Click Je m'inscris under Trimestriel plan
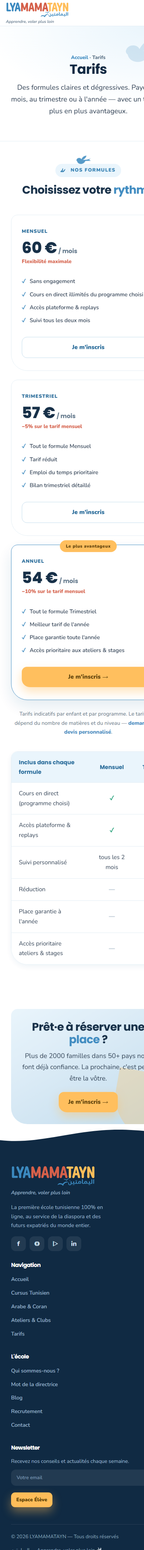 (88, 512)
